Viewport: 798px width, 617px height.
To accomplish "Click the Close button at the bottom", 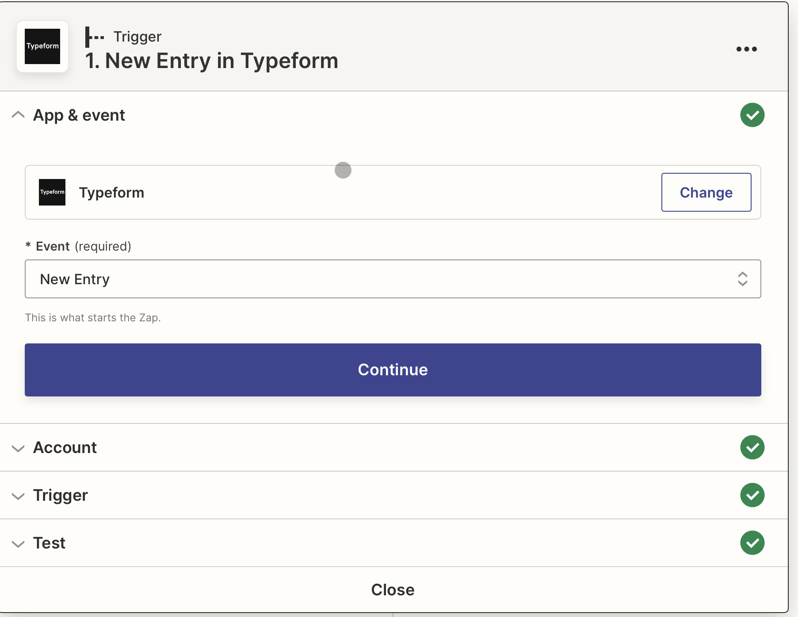I will (x=393, y=590).
